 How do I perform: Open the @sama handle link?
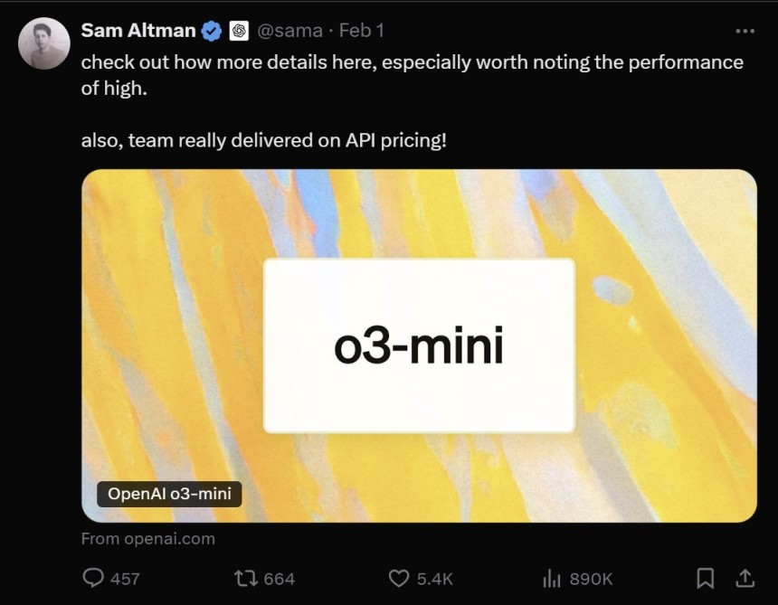[289, 32]
